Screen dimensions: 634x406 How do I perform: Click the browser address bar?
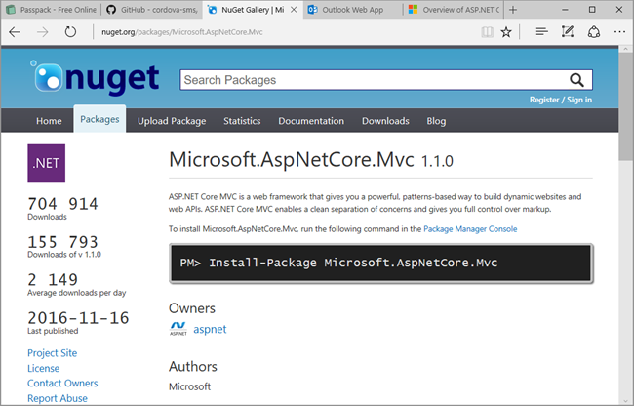click(x=283, y=32)
